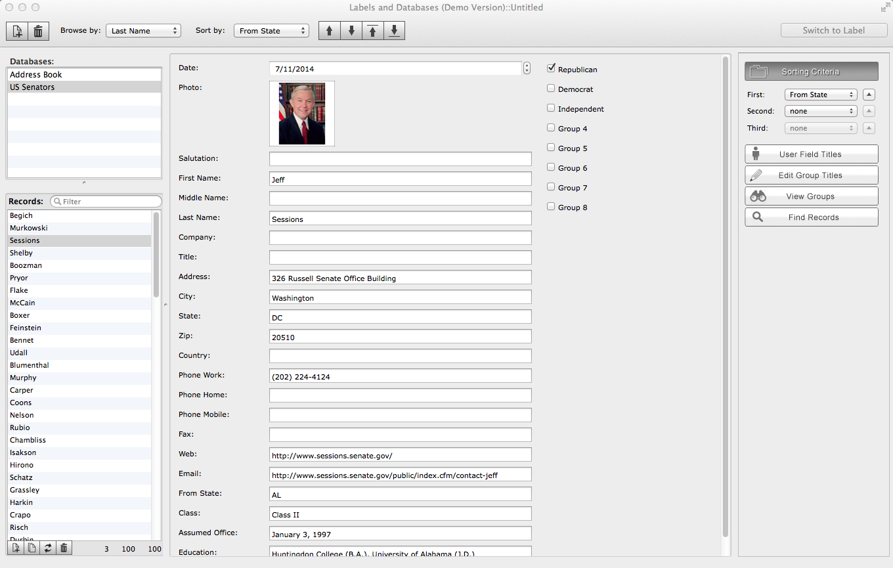Open Edit Group Titles
Image resolution: width=893 pixels, height=568 pixels.
811,175
